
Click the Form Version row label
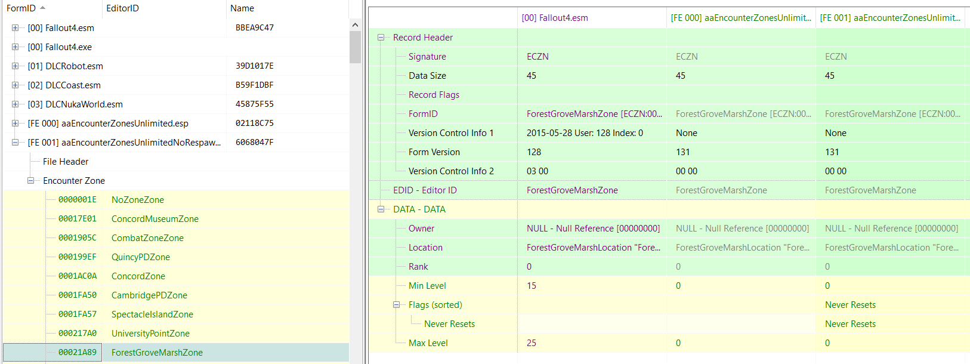click(x=434, y=152)
